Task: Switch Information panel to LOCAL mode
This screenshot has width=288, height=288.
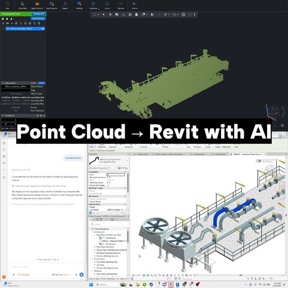Action: (x=41, y=83)
